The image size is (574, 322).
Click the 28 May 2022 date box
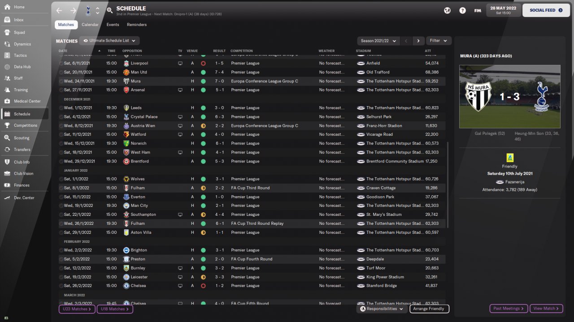[x=503, y=10]
